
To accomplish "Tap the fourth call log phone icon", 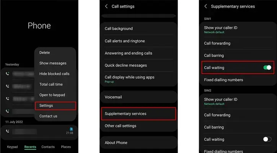I will [7, 111].
